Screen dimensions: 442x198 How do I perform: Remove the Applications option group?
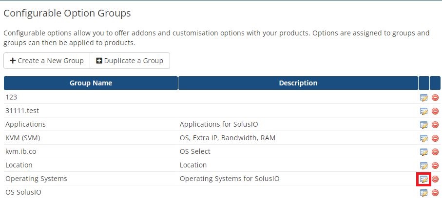click(435, 125)
